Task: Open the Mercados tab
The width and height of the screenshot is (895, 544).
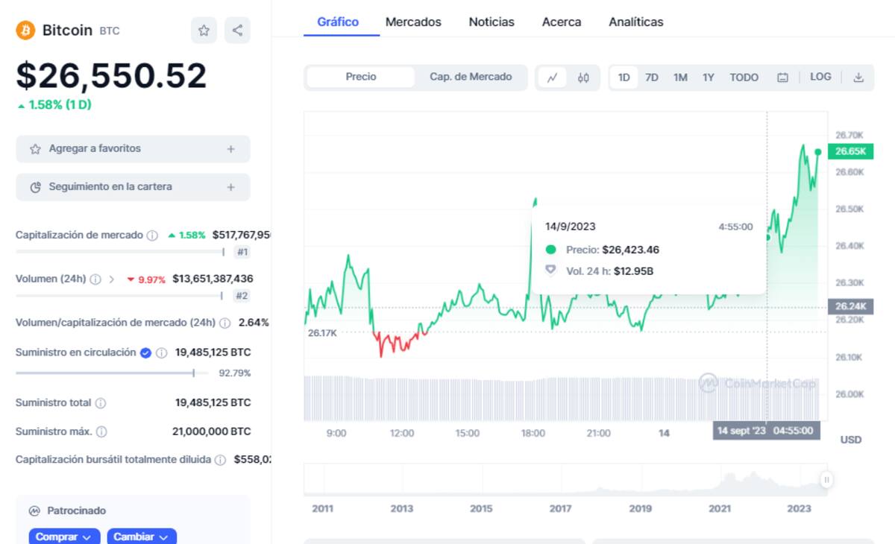Action: pos(413,22)
